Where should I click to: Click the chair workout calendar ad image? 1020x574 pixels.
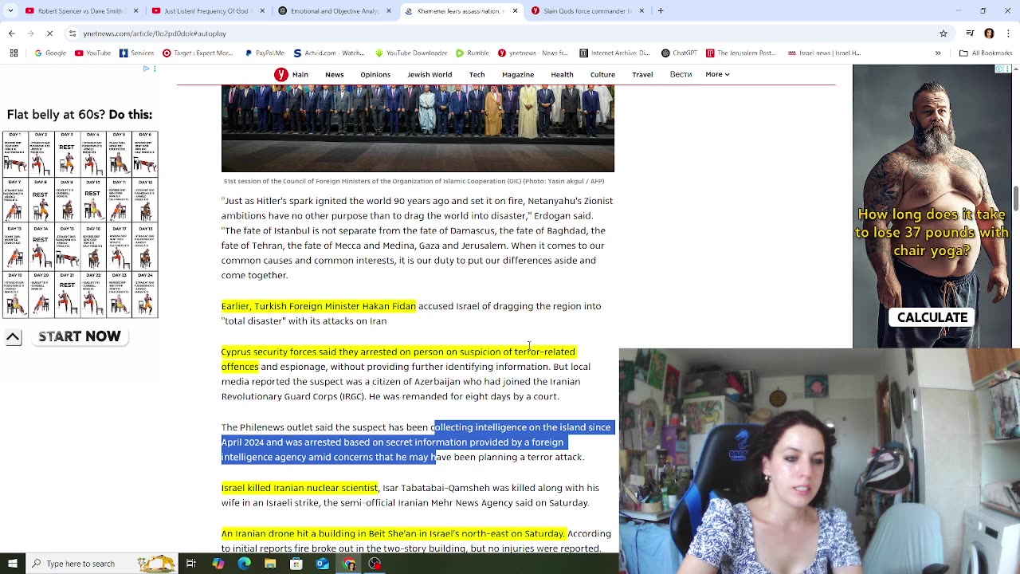point(80,225)
